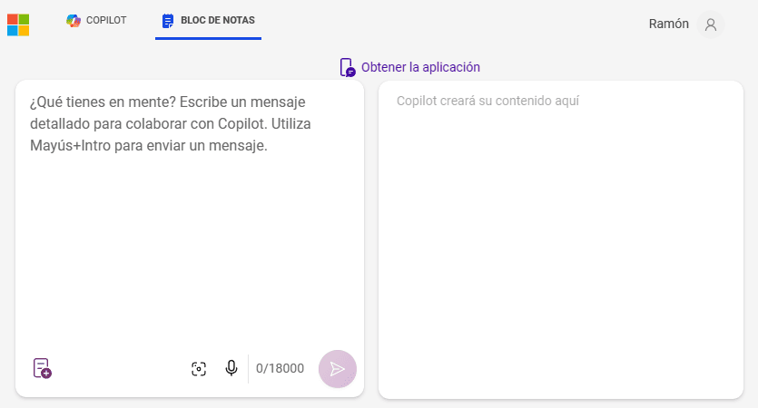Click the new note page icon
The image size is (758, 408).
tap(42, 368)
